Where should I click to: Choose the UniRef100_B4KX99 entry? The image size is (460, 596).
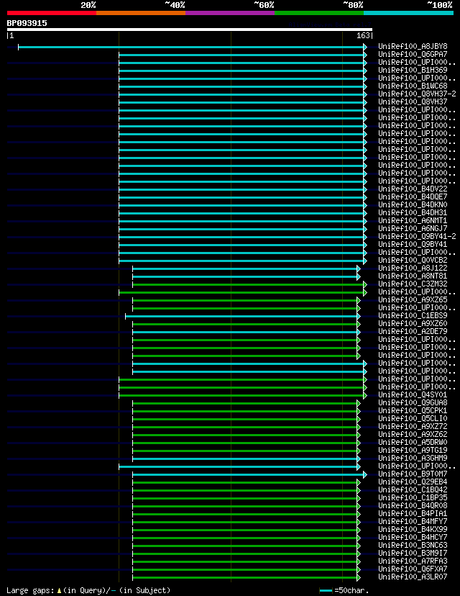pyautogui.click(x=413, y=530)
